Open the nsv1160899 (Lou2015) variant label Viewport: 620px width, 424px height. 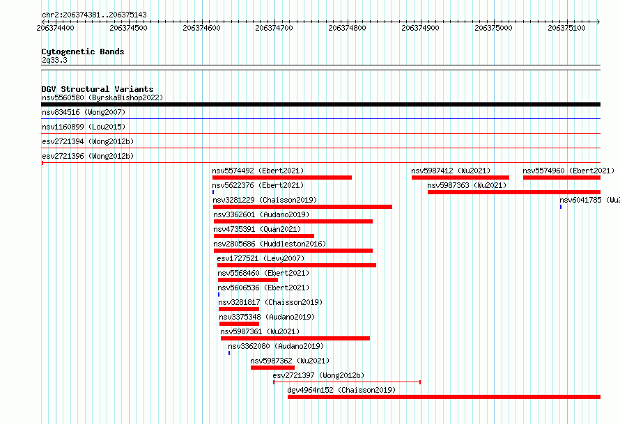(84, 127)
